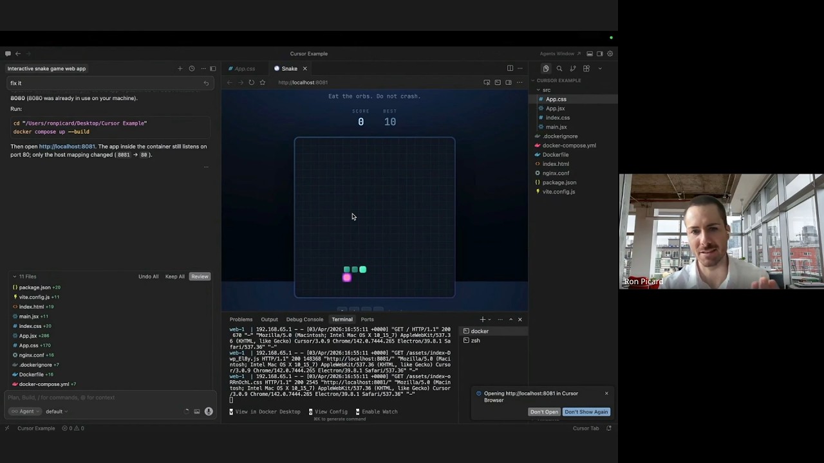Open the Source Control view icon
The height and width of the screenshot is (463, 824).
[573, 69]
